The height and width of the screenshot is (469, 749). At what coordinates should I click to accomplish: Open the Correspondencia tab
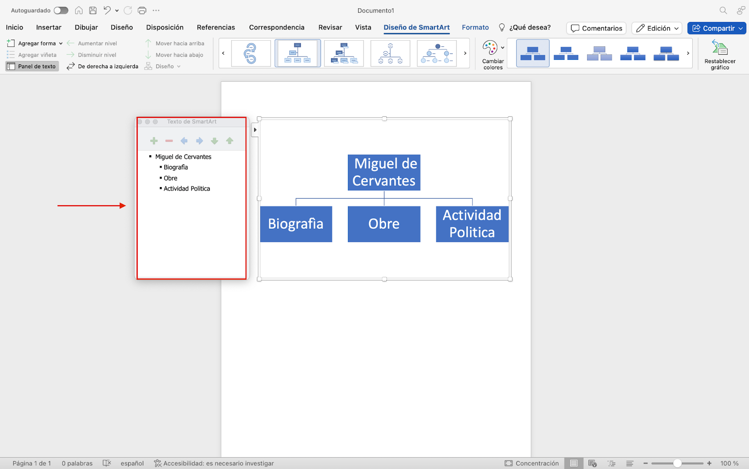point(277,28)
